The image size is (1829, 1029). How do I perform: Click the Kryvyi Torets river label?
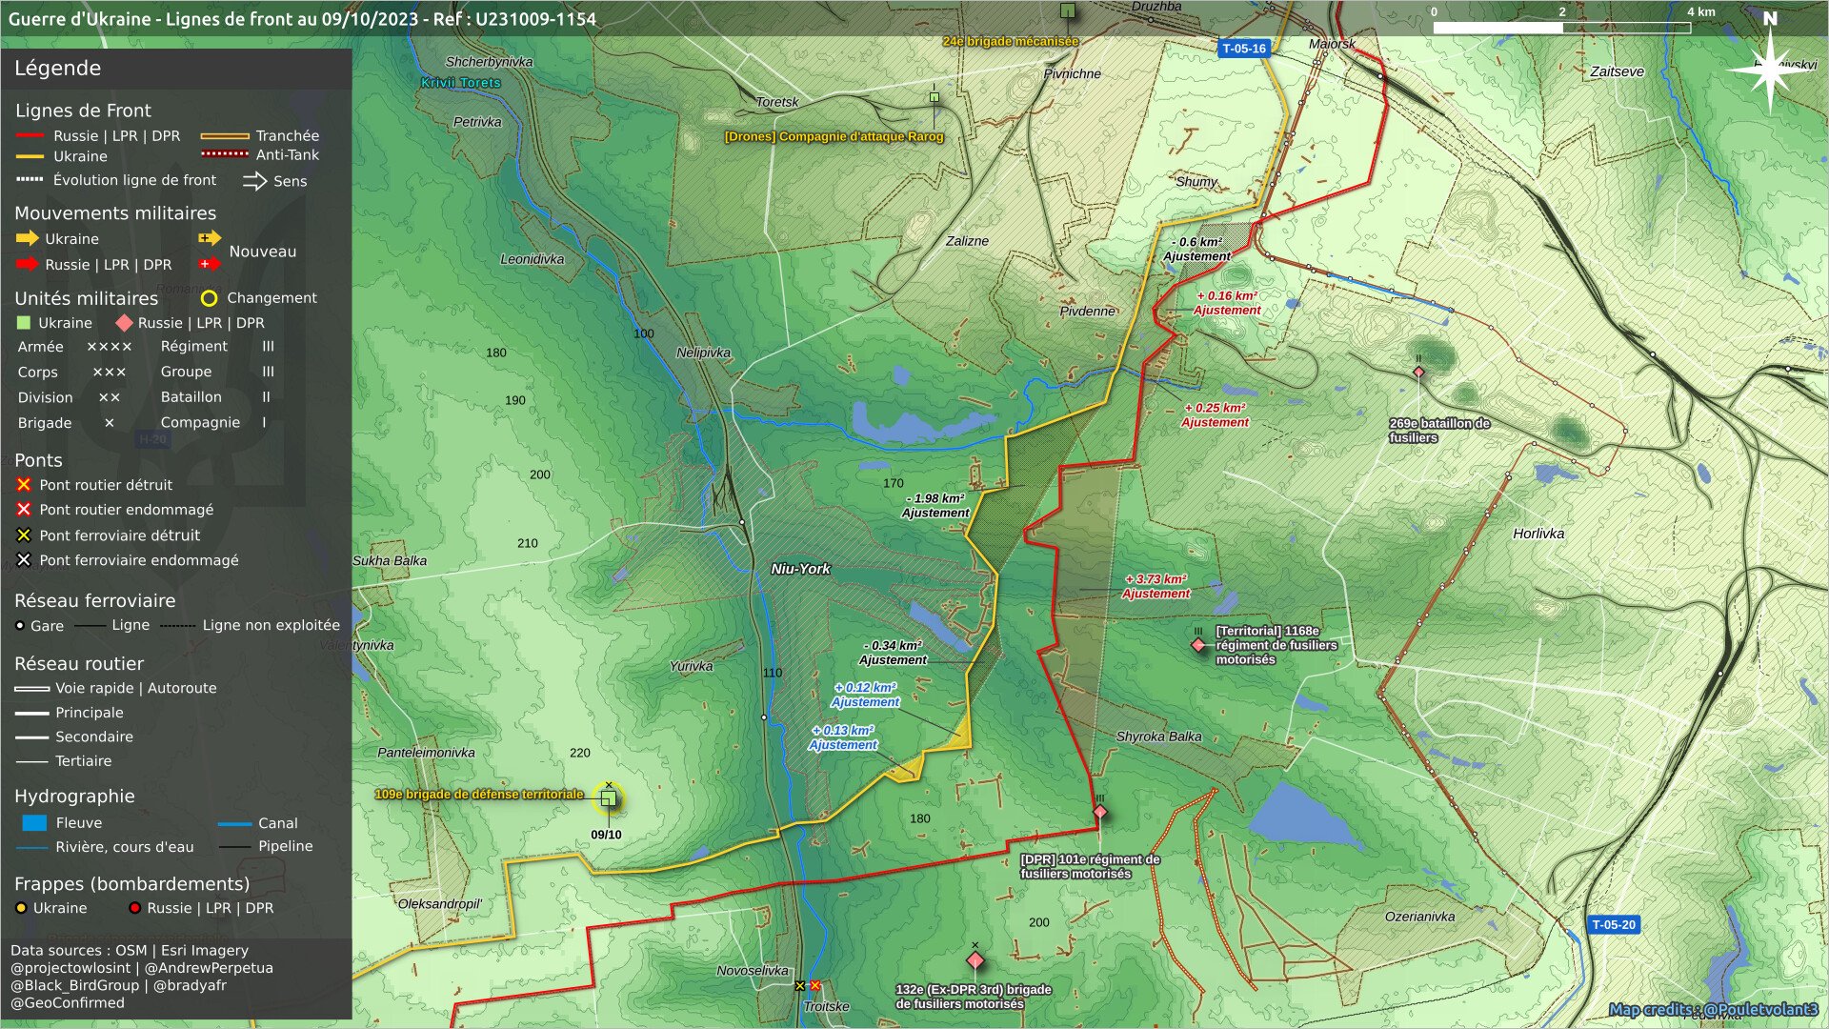coord(461,83)
